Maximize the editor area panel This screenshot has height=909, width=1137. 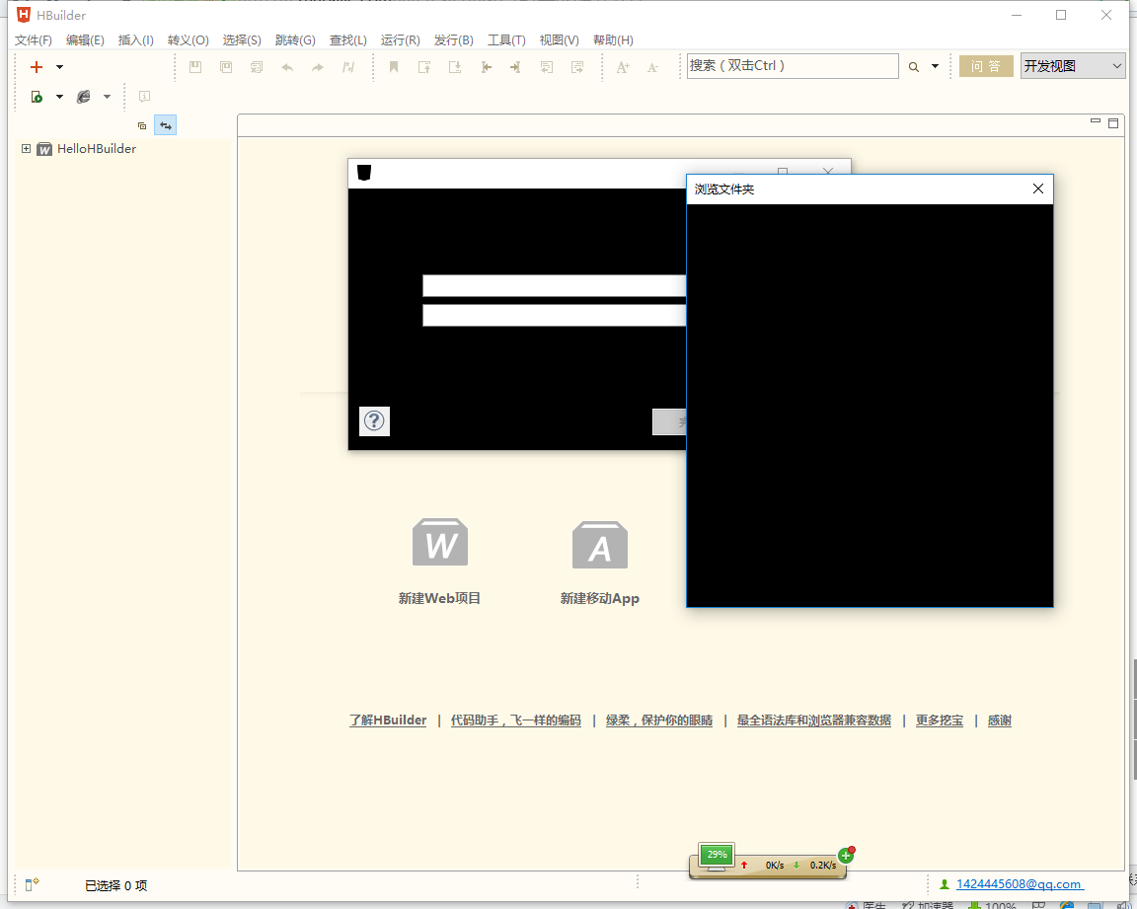(x=1113, y=123)
